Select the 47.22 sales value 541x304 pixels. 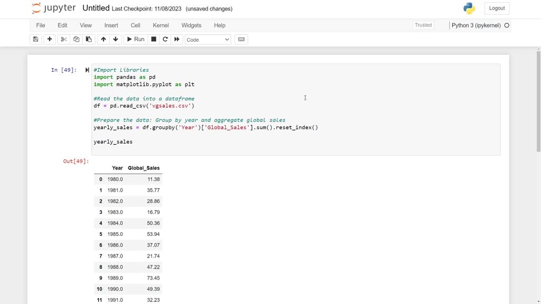154,267
